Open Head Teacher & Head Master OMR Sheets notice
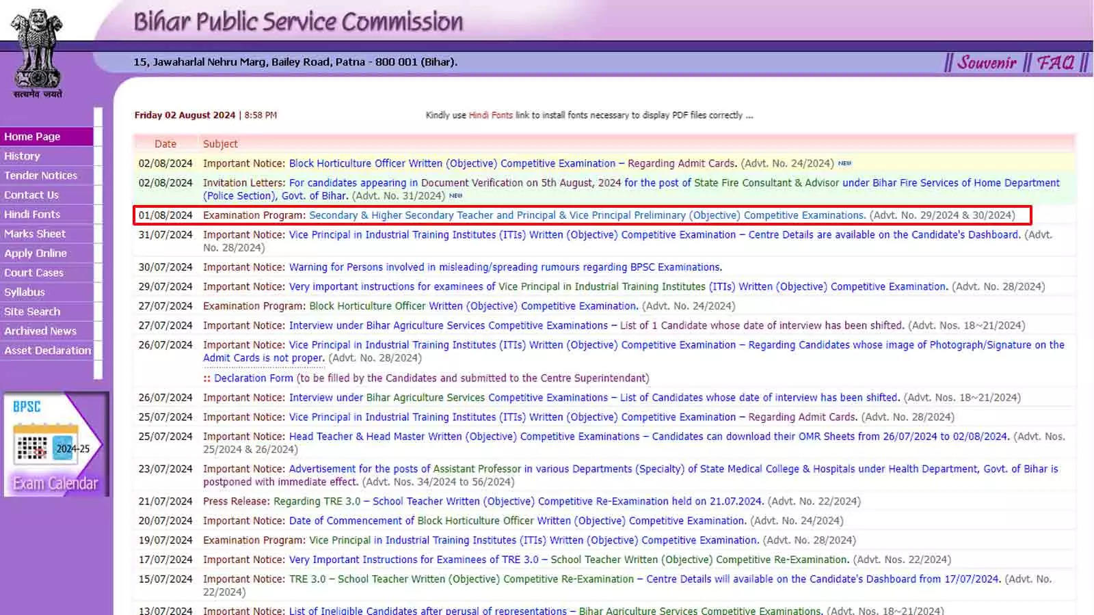The width and height of the screenshot is (1094, 615). point(649,436)
